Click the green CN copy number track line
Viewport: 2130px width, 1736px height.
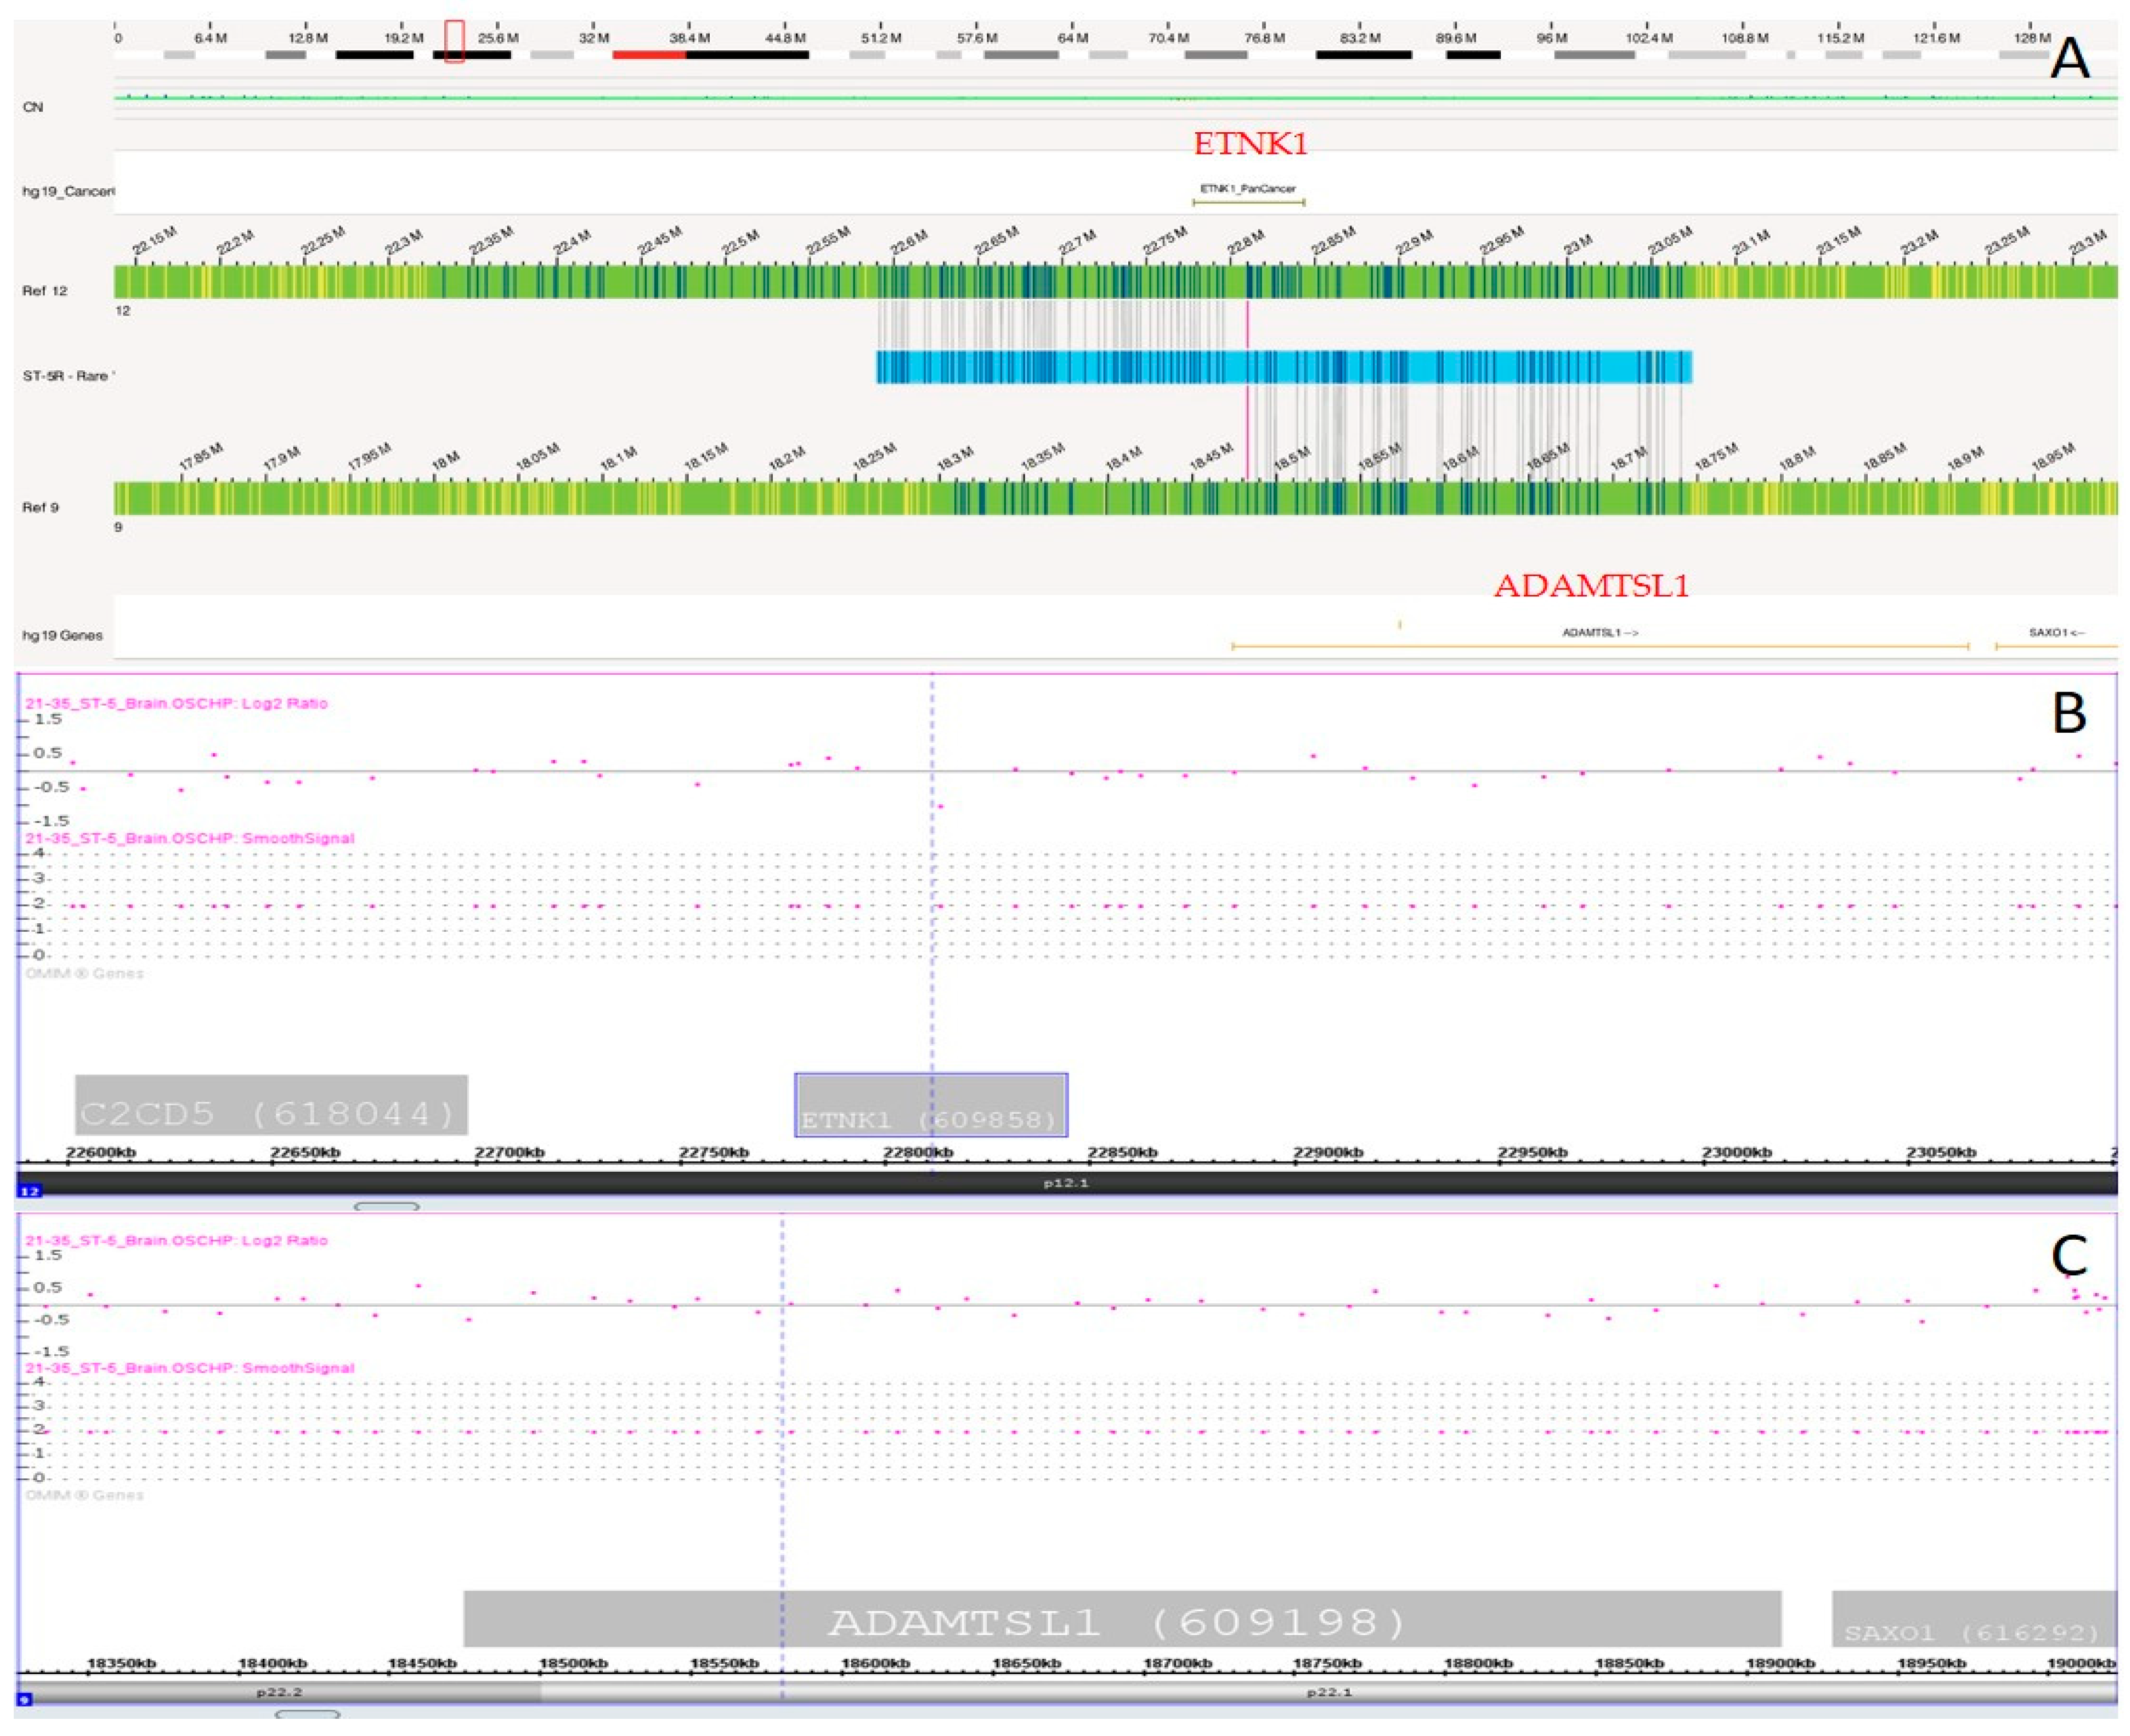[1000, 98]
